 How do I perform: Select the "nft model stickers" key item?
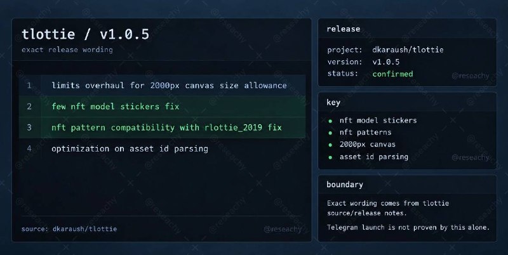tap(378, 121)
